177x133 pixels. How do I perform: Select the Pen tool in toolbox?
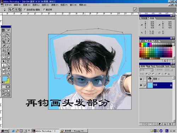pyautogui.click(x=4, y=65)
